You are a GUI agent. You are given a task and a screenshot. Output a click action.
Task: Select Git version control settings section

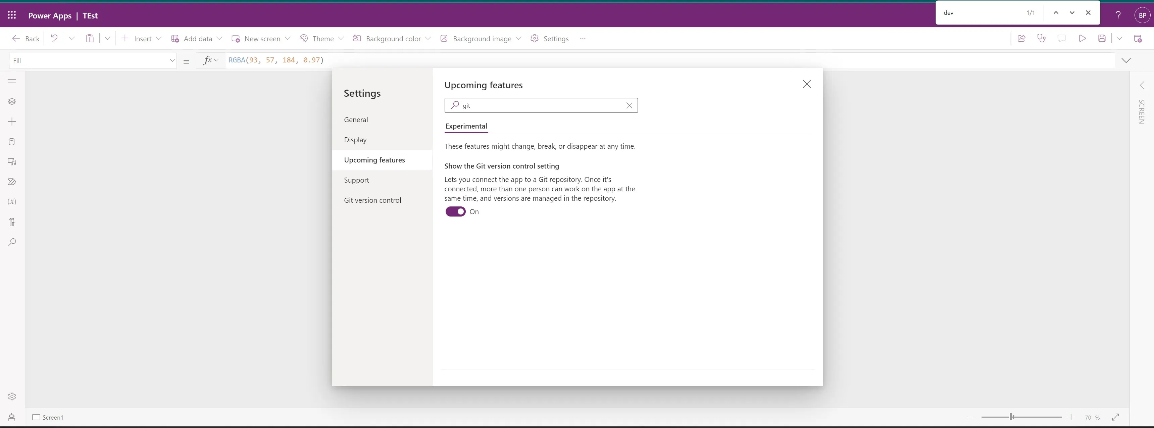point(372,200)
